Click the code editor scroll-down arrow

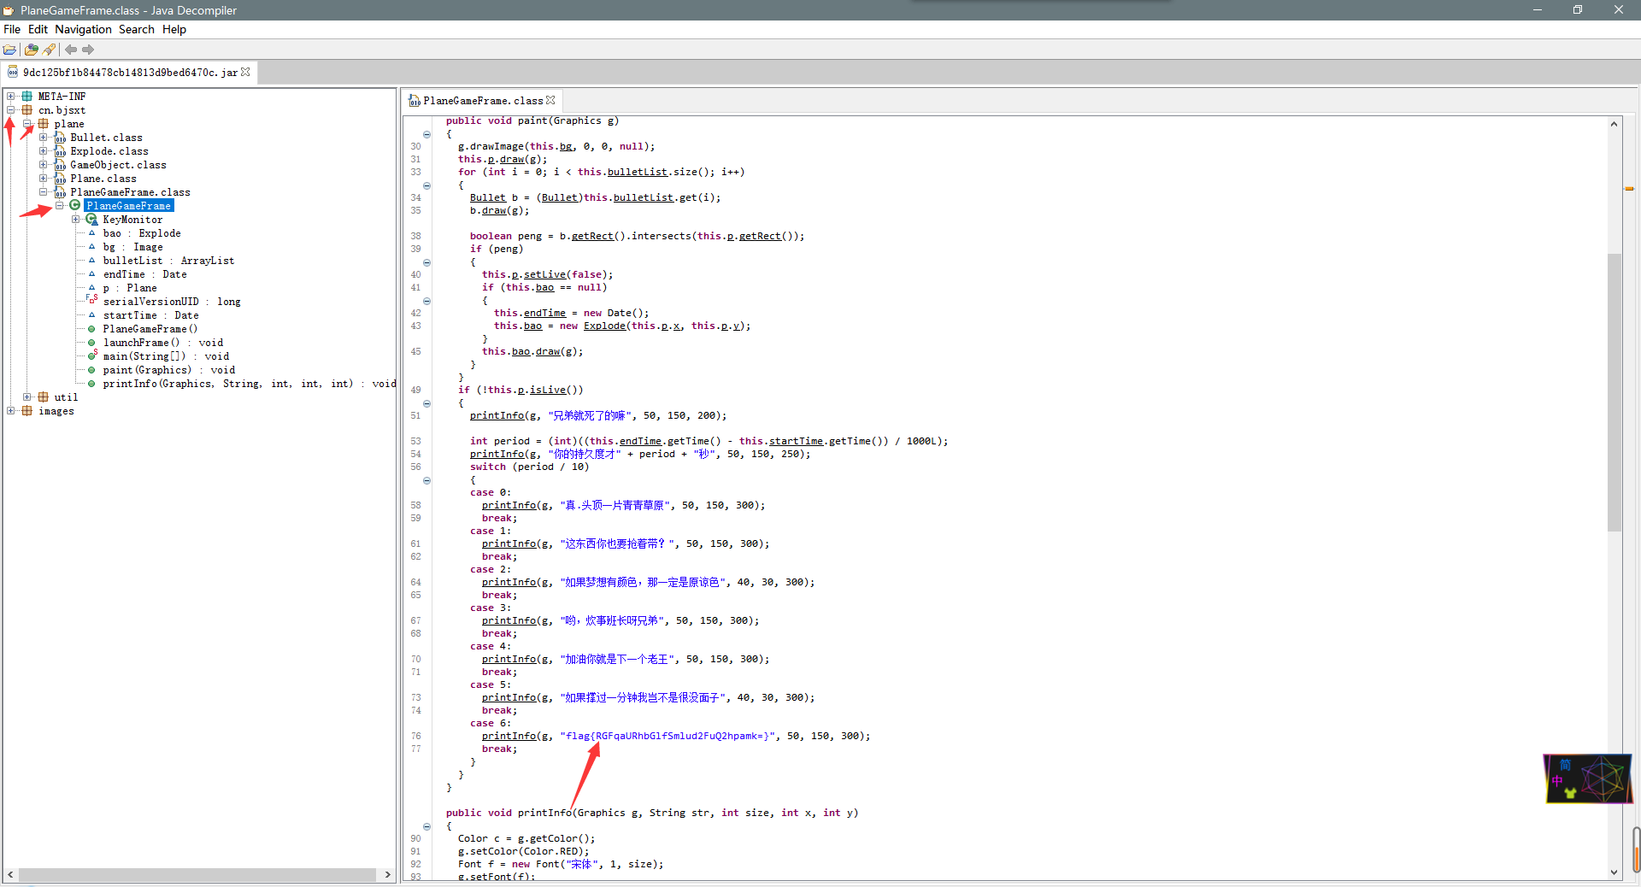[x=1614, y=872]
